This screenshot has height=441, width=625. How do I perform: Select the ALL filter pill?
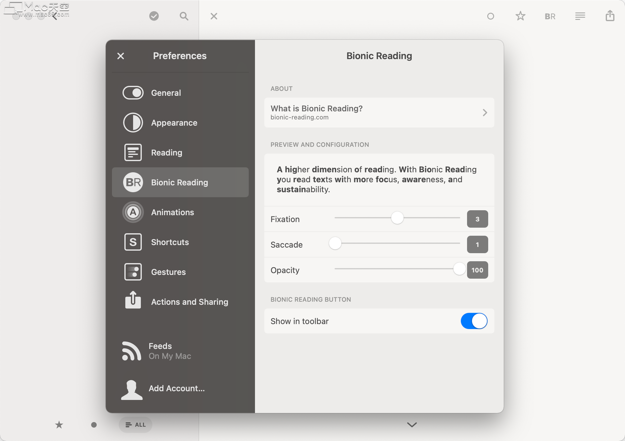coord(135,425)
